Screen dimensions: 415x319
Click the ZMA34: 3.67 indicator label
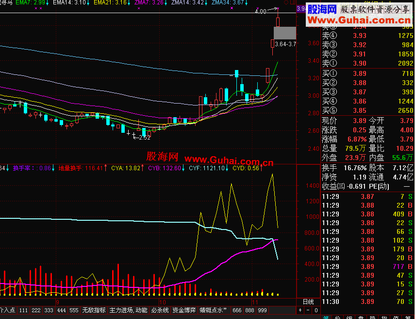click(x=230, y=2)
